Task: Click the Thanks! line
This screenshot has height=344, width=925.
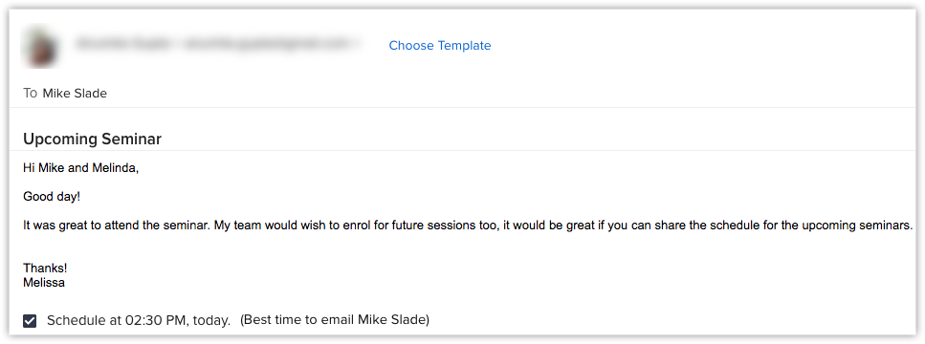Action: tap(45, 269)
